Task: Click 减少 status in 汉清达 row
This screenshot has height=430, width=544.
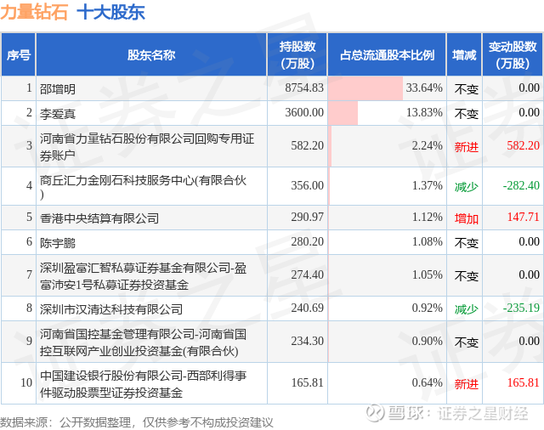Action: (467, 309)
